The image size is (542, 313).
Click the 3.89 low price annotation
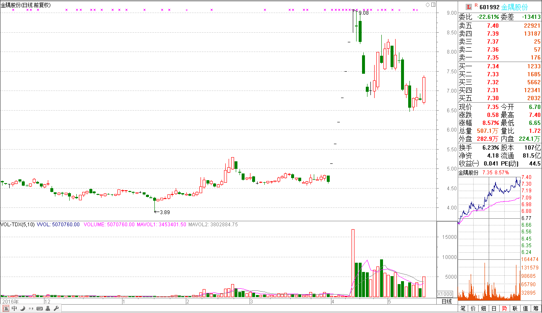pyautogui.click(x=165, y=212)
